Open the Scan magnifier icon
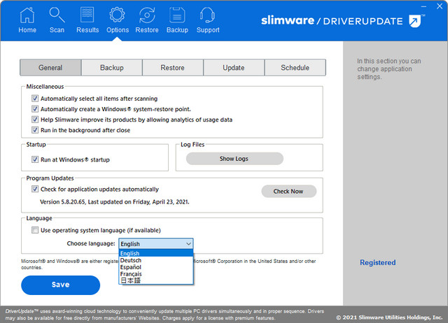 pyautogui.click(x=57, y=15)
